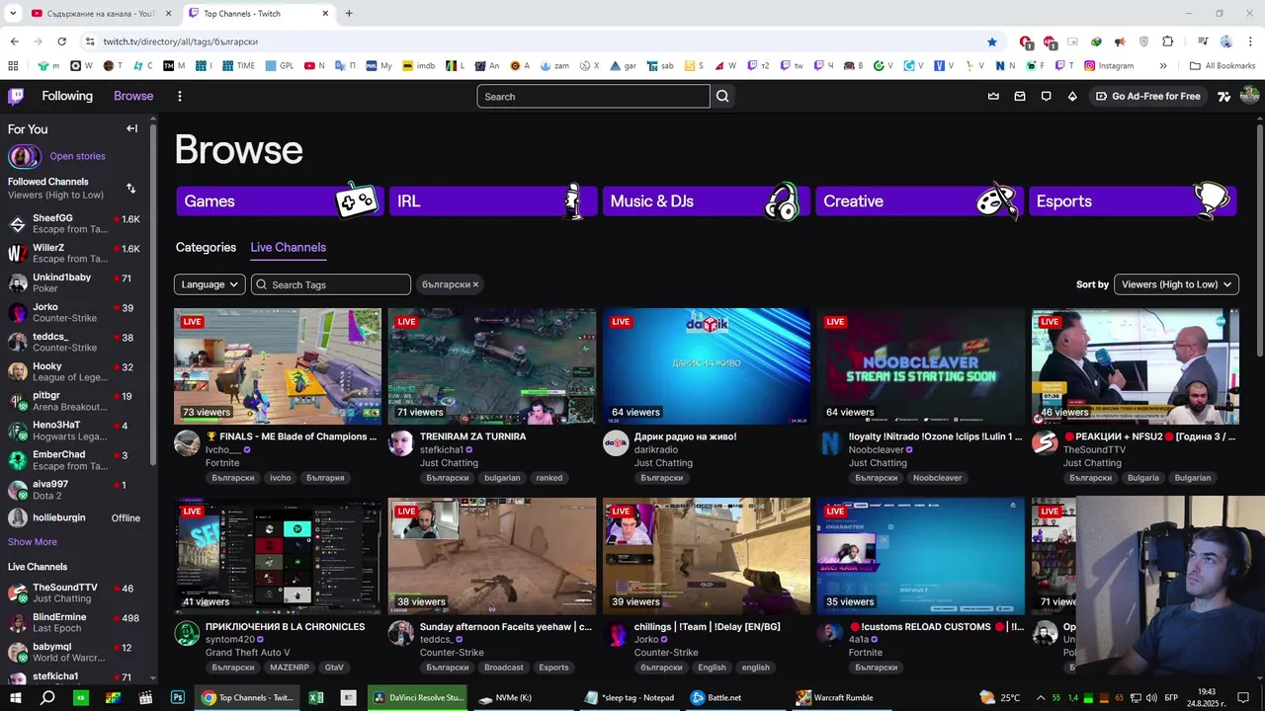Open Excel from the taskbar

[x=316, y=697]
